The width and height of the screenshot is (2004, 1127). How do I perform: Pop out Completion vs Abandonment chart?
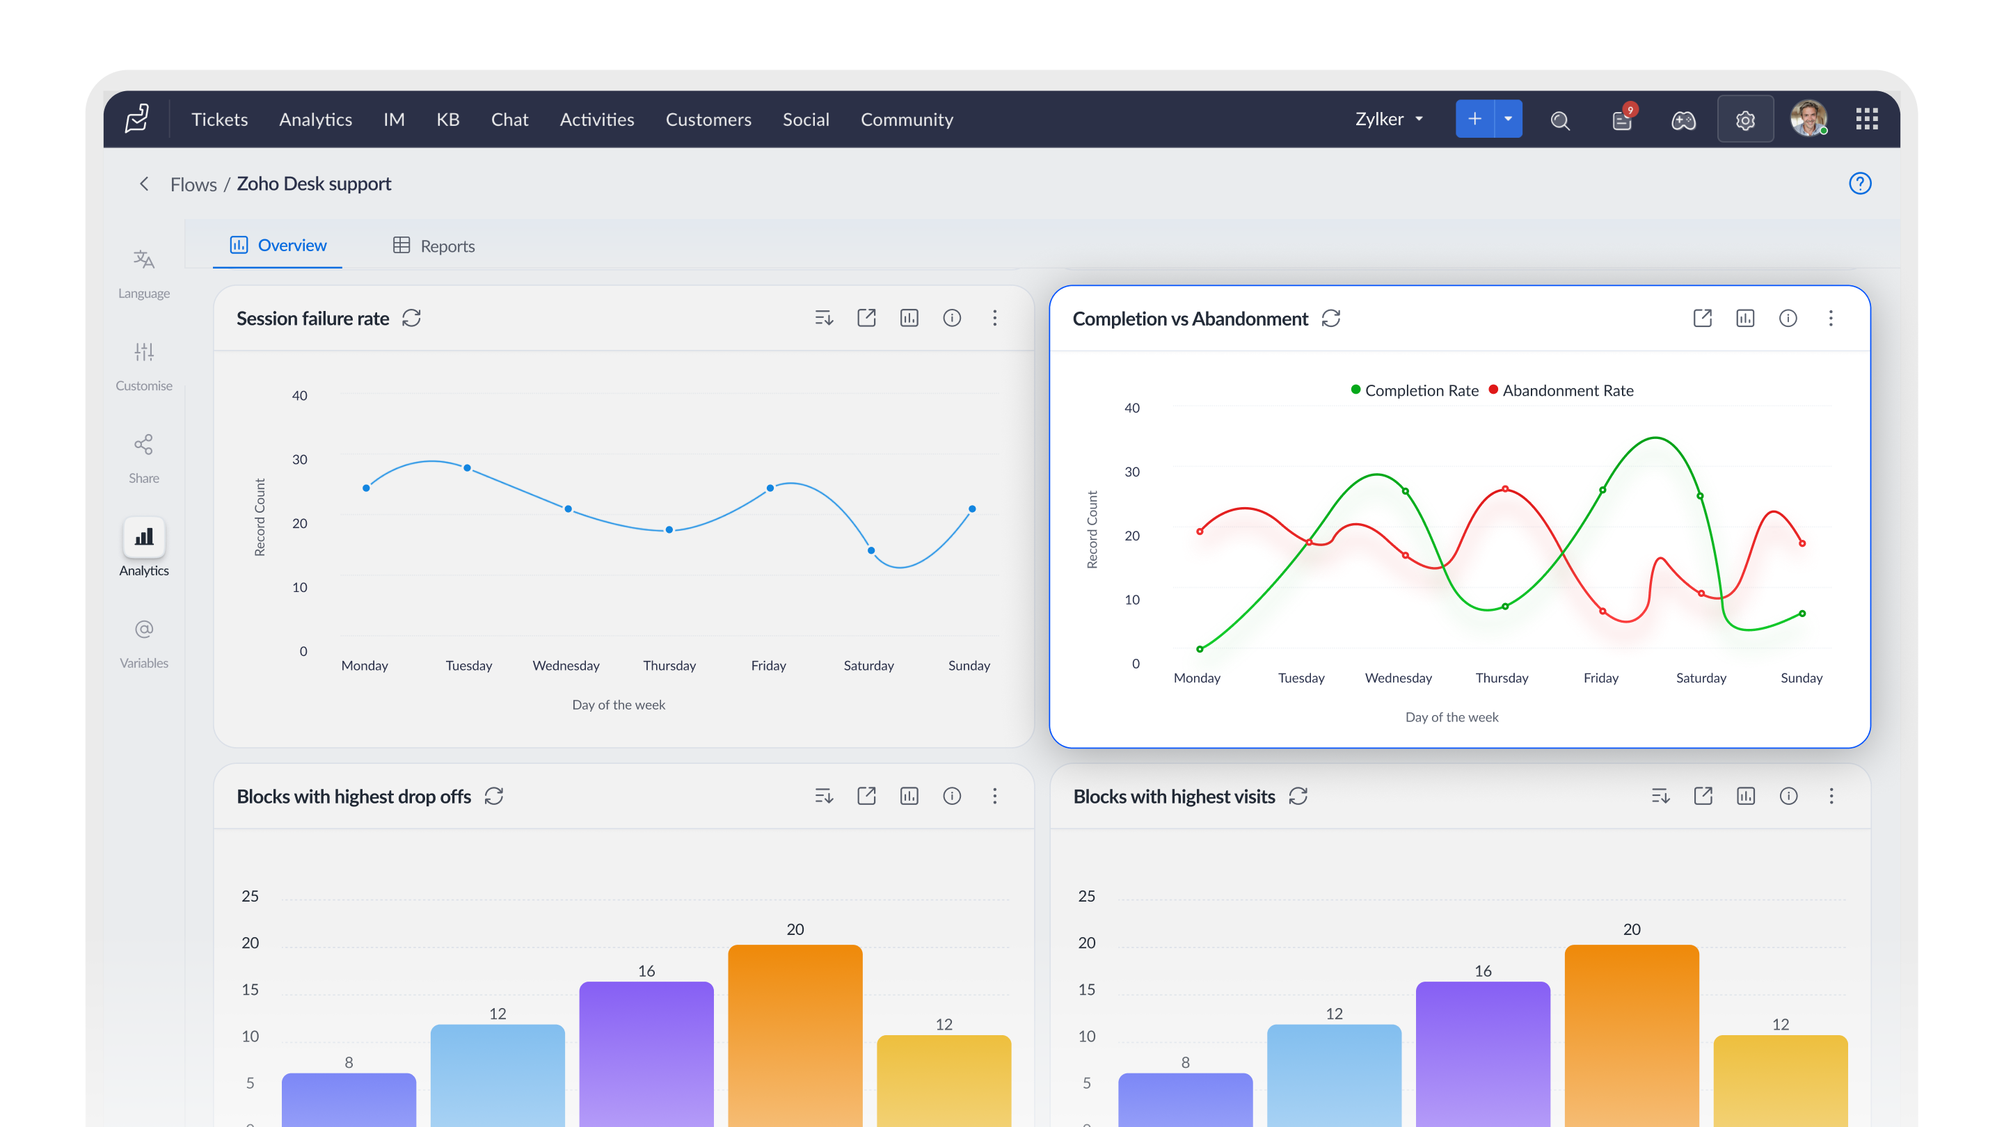[x=1702, y=318]
